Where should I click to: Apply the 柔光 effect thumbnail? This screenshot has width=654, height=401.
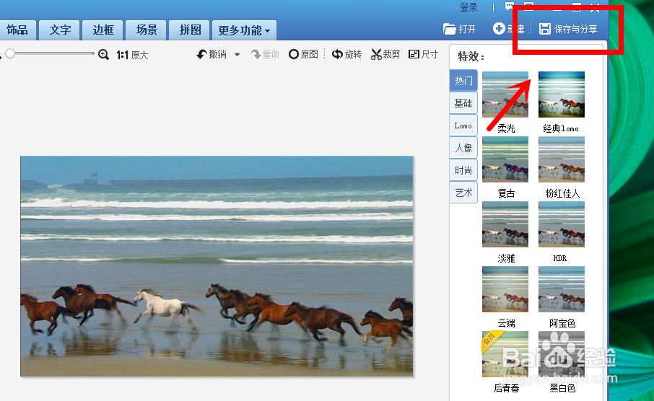coord(505,94)
